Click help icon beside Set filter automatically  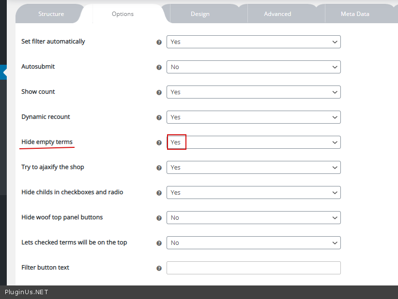tap(159, 42)
